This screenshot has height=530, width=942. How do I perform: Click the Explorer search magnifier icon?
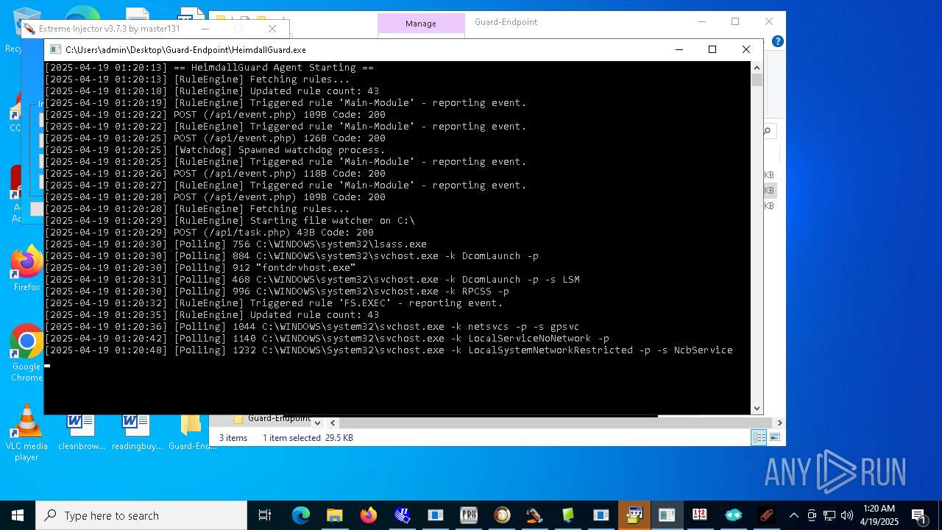(x=767, y=132)
